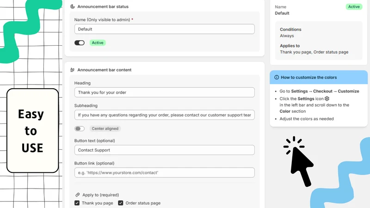Click the Announcement bar status heading

point(103,6)
